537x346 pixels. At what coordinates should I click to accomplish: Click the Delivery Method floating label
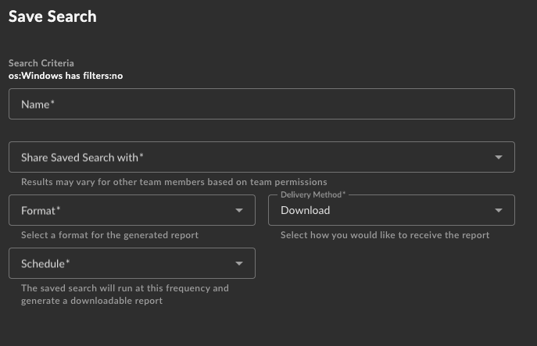click(313, 194)
